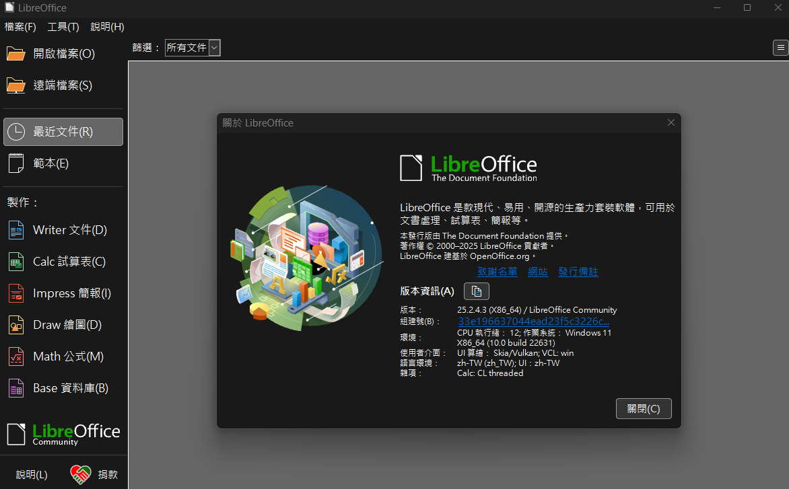Screen dimensions: 789x489
Task: Select 範本(E) in the sidebar
Action: [x=63, y=163]
